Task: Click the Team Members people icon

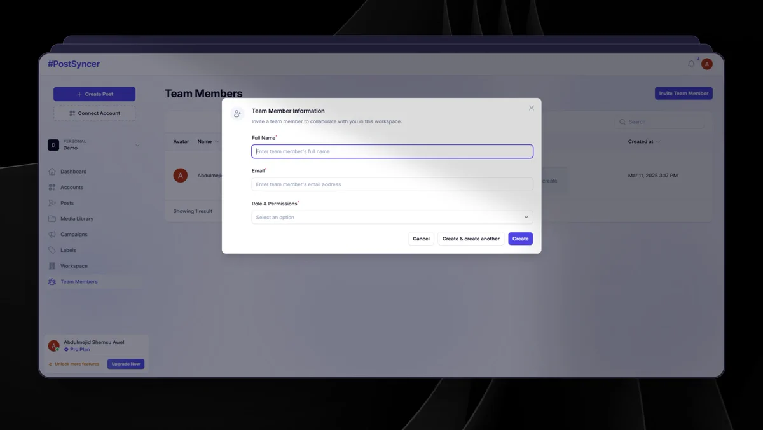Action: coord(52,282)
